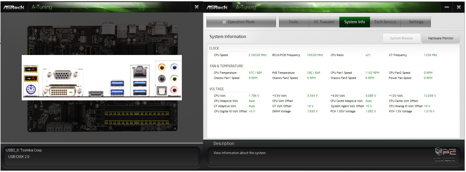The width and height of the screenshot is (466, 172).
Task: Click the +3.3V Volt. value 3.344 V
Action: (x=312, y=96)
